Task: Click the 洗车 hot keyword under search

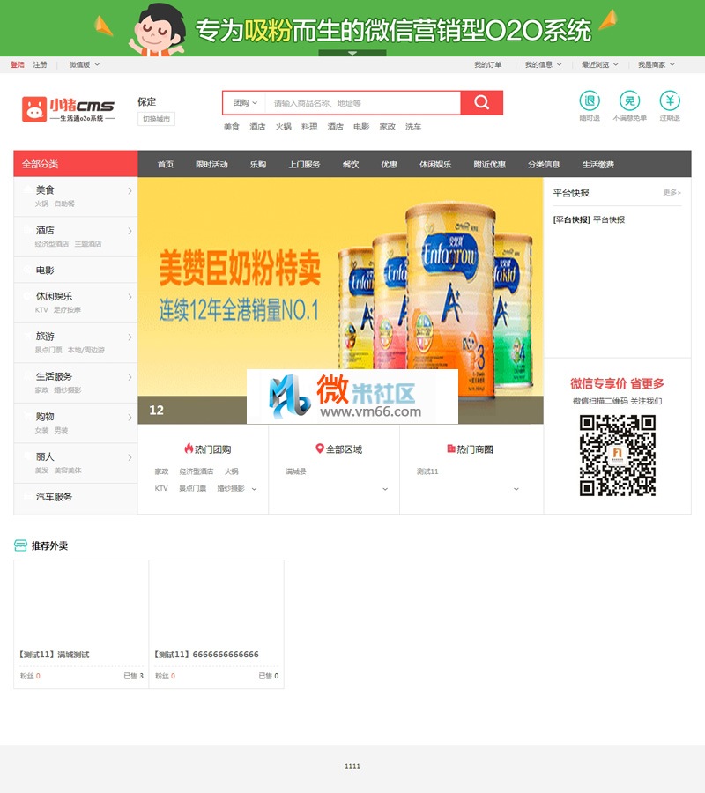Action: 413,126
